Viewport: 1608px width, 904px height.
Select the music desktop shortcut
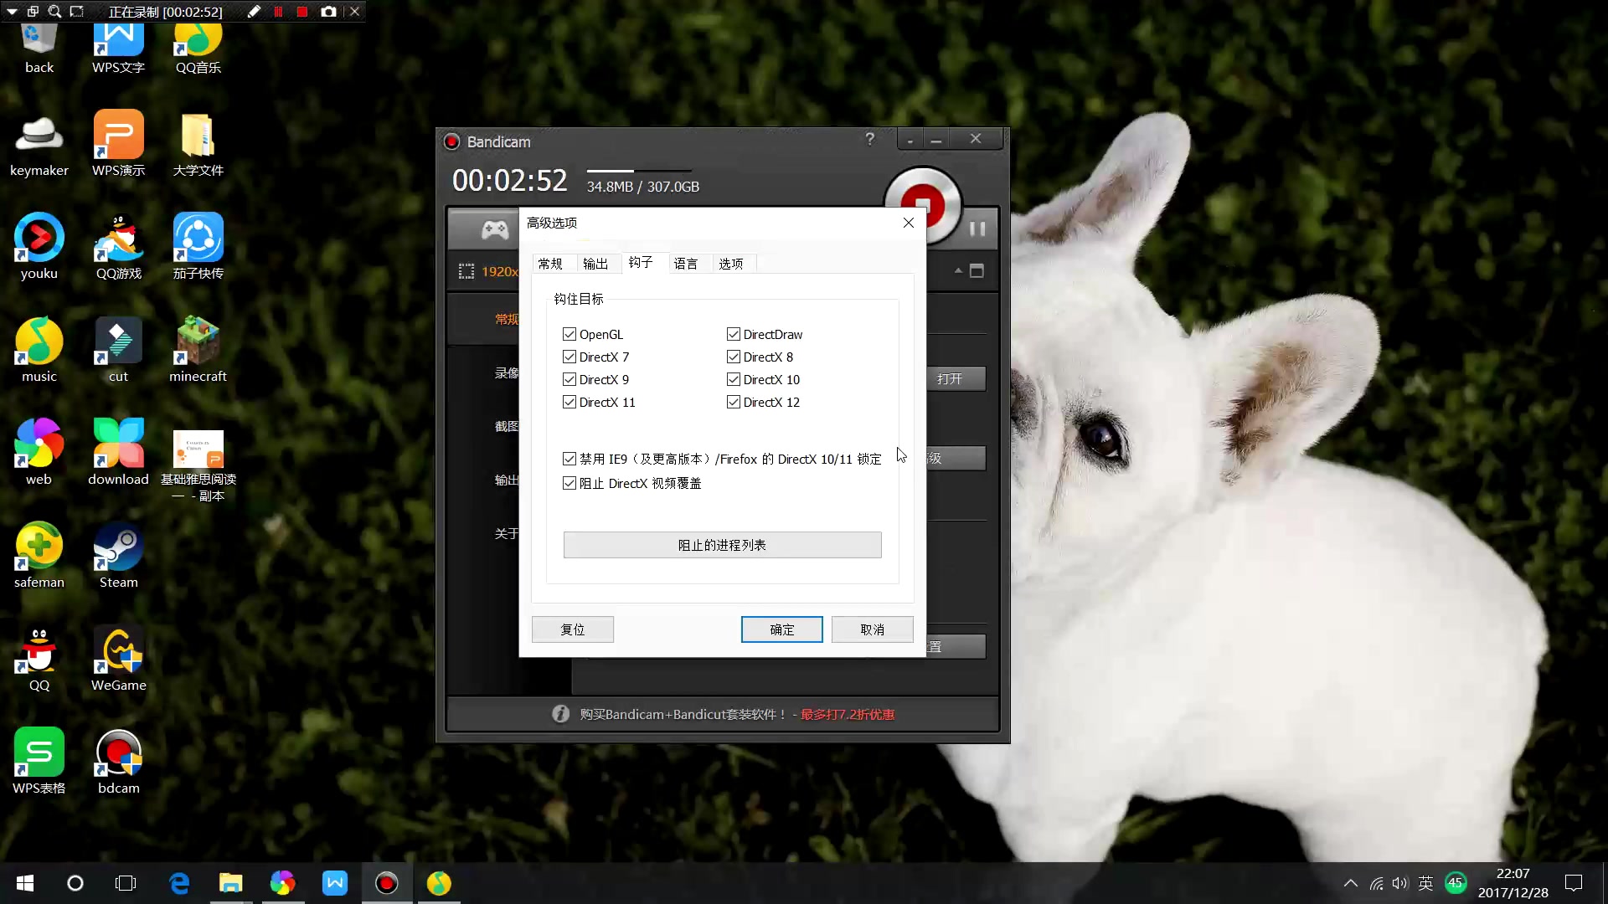point(39,350)
